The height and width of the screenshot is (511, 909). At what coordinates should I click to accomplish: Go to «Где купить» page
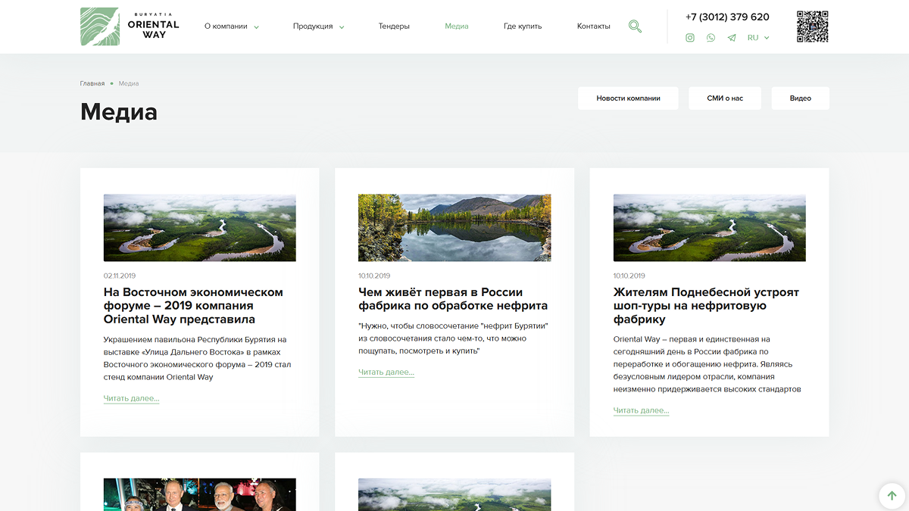coord(523,26)
